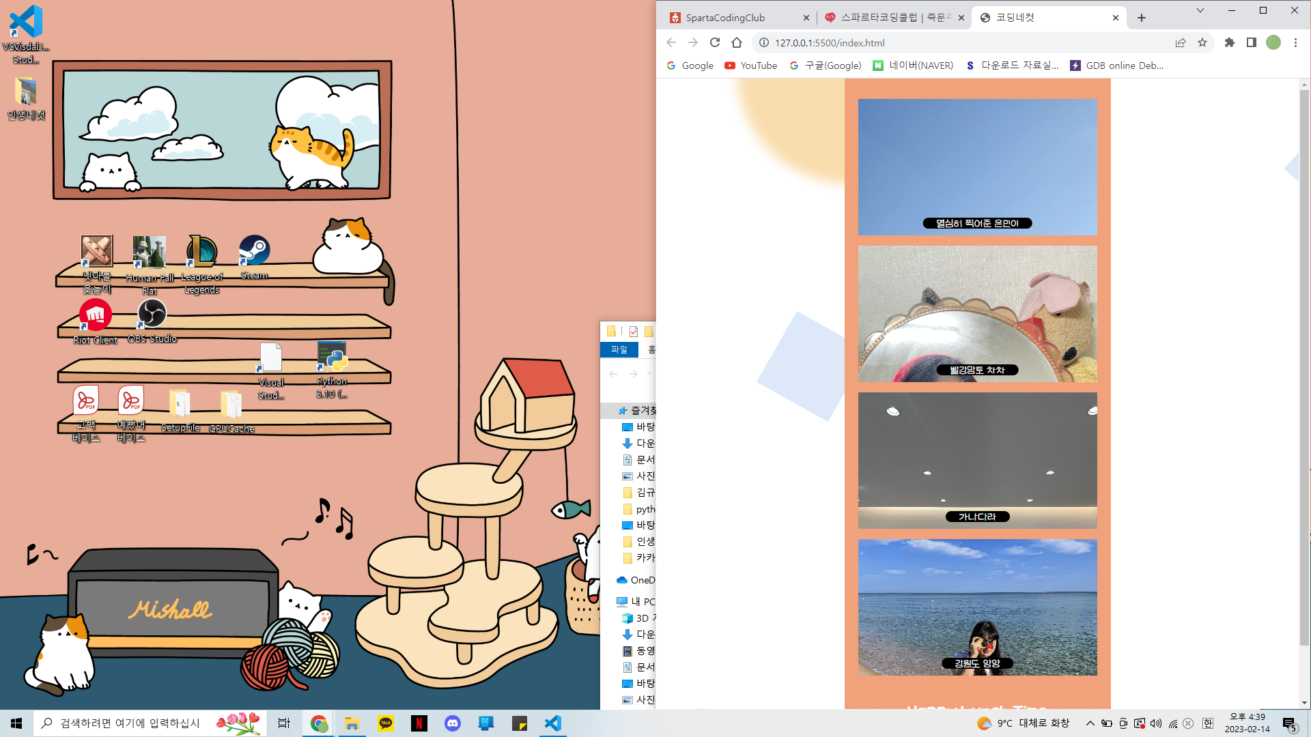The image size is (1311, 737).
Task: Select the 고객 베이스 PDF on desktop
Action: (86, 414)
